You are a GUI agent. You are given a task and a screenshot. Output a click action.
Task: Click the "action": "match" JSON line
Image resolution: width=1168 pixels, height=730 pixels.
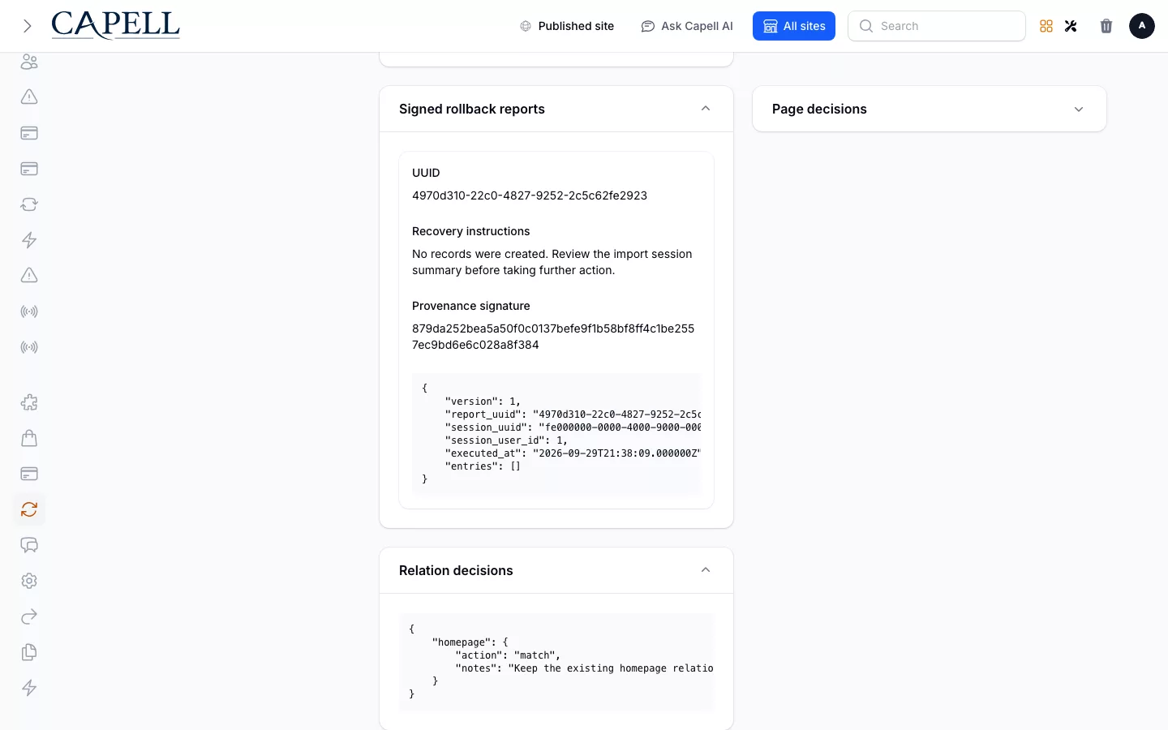(x=508, y=655)
